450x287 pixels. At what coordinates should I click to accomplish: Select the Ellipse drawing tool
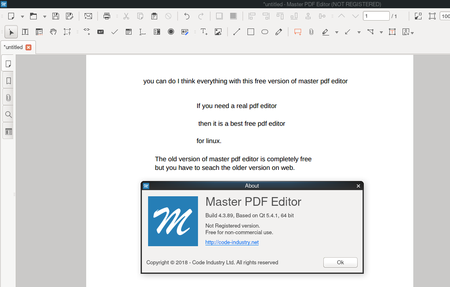pos(265,32)
